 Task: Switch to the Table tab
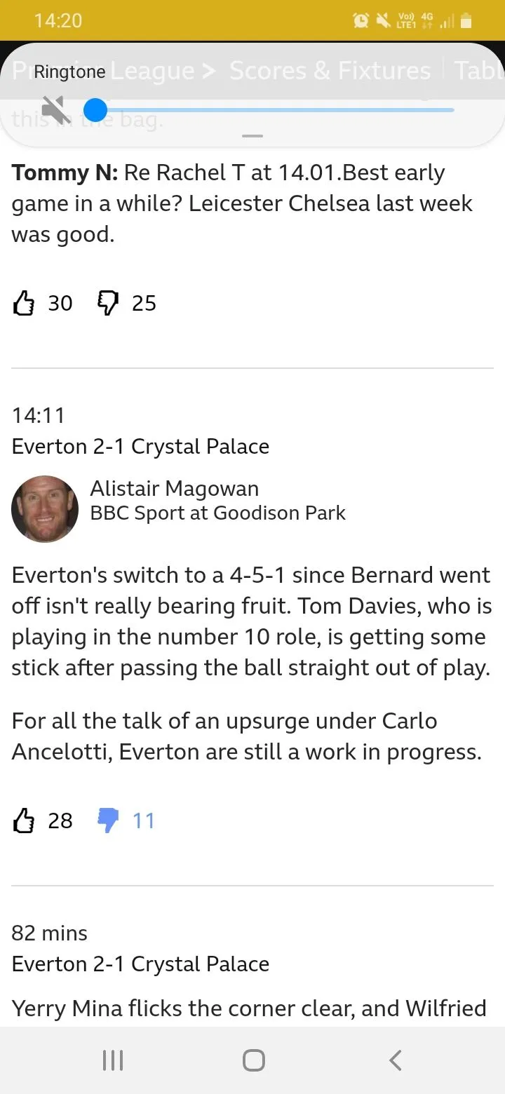pos(479,71)
